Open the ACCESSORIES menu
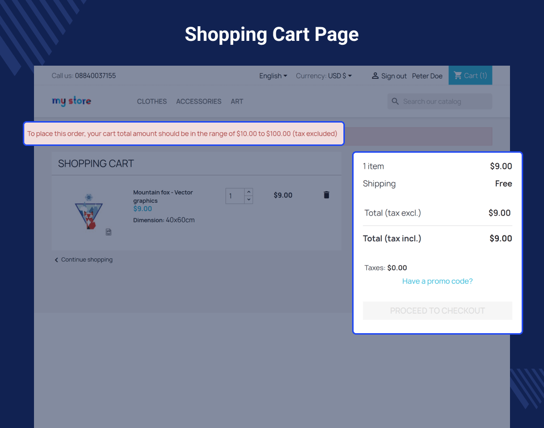The height and width of the screenshot is (428, 544). [199, 102]
